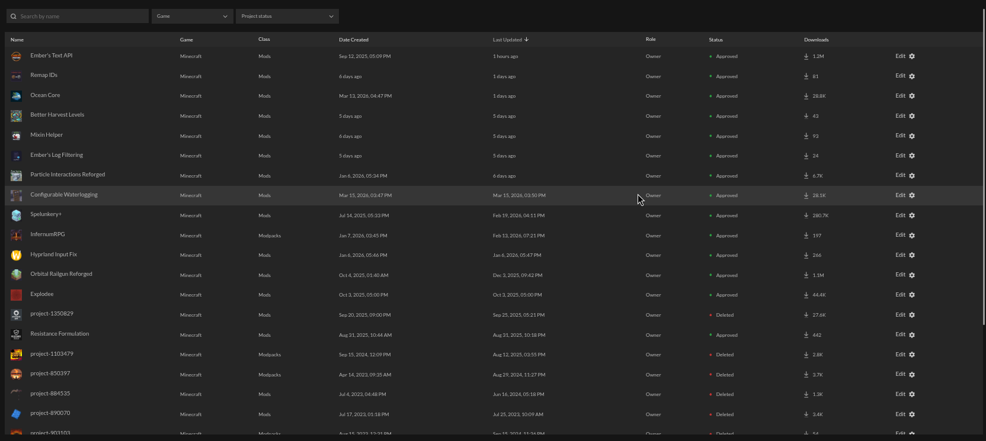Open Spelunkery+ project thumbnail
This screenshot has width=986, height=441.
(x=16, y=215)
